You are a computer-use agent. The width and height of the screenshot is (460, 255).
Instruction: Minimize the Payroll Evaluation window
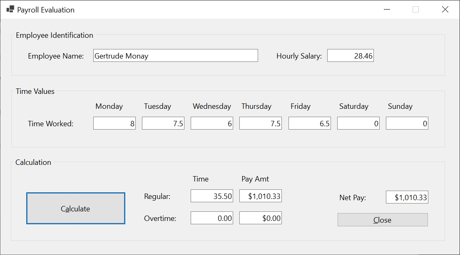coord(387,10)
